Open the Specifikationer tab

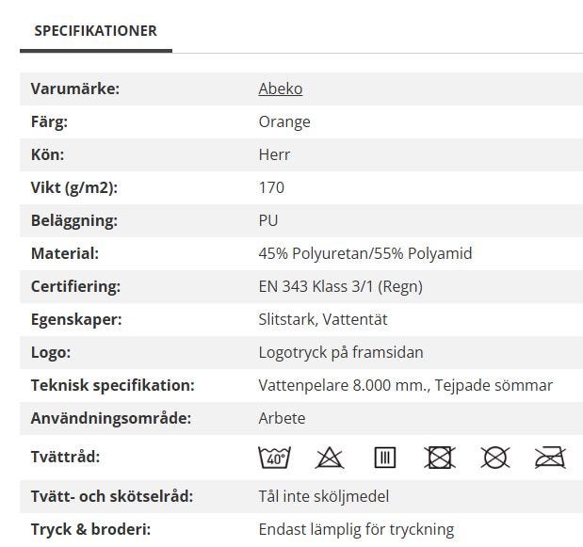click(96, 31)
